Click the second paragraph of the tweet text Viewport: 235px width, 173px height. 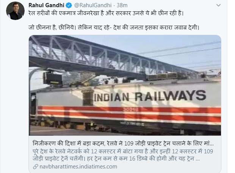coord(114,28)
